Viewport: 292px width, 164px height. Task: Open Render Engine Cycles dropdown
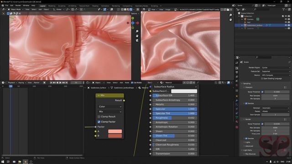[x=276, y=68]
